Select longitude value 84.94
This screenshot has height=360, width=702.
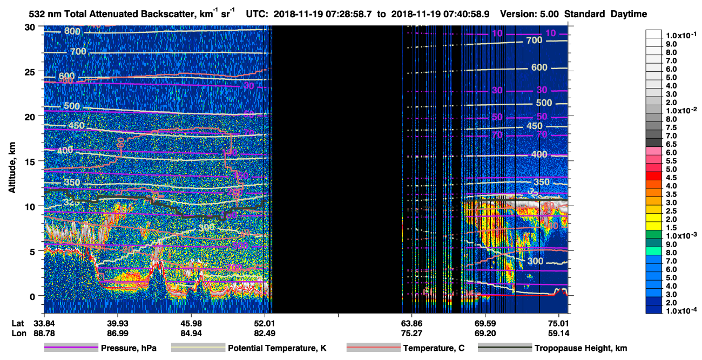(191, 333)
